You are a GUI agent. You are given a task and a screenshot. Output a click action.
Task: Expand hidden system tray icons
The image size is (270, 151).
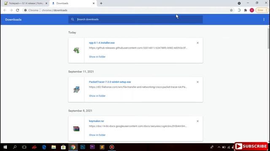click(x=219, y=147)
